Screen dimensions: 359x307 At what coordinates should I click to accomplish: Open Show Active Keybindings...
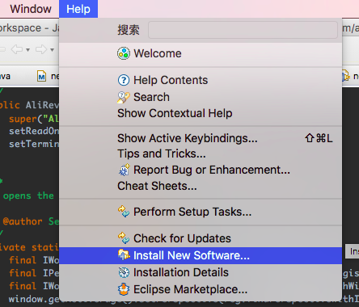[x=201, y=138]
